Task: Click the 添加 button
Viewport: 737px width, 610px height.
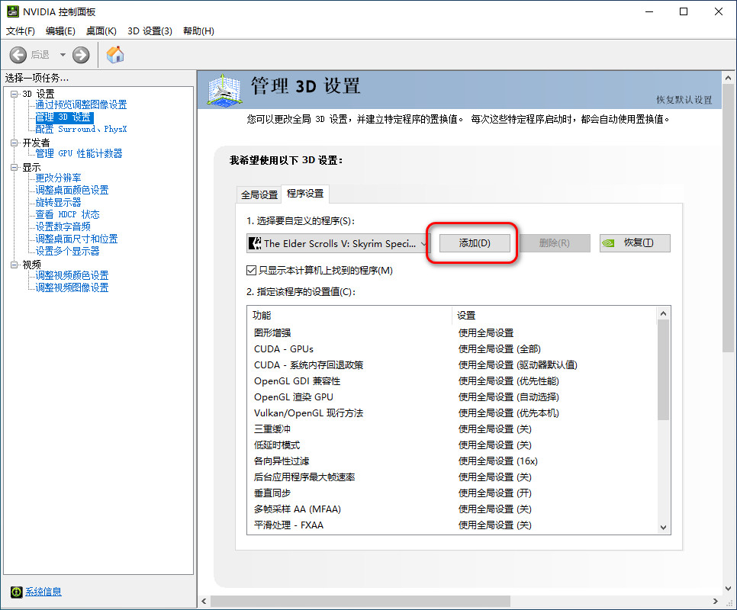Action: [x=474, y=243]
